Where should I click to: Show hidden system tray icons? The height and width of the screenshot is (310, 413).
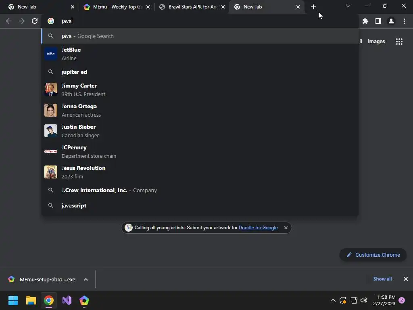(333, 300)
